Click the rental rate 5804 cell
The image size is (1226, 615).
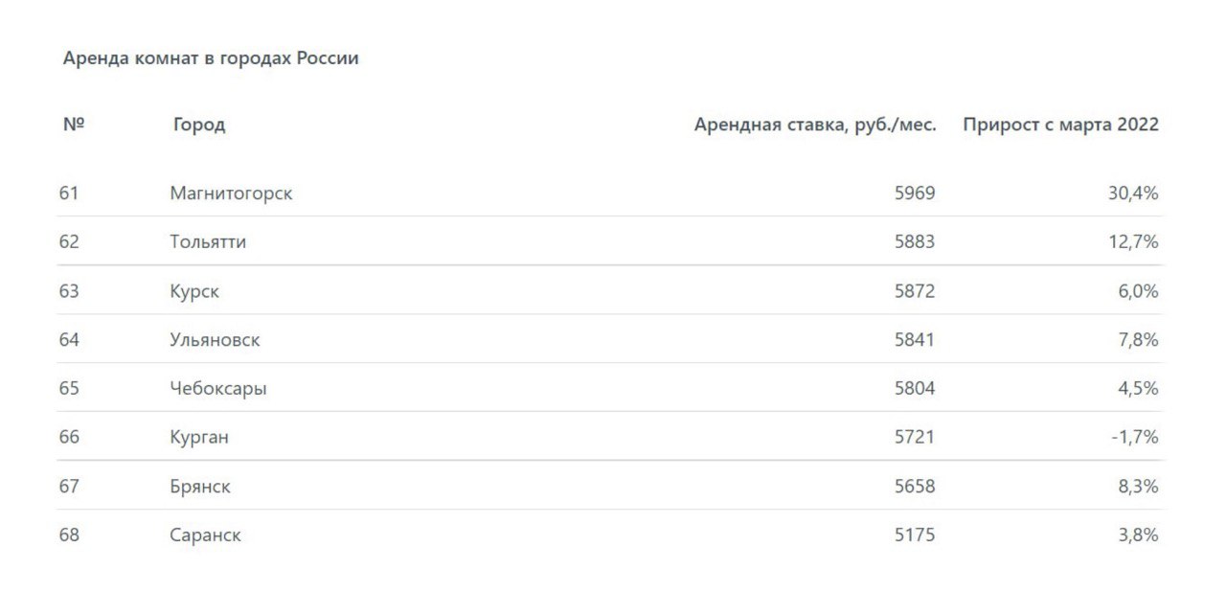915,389
